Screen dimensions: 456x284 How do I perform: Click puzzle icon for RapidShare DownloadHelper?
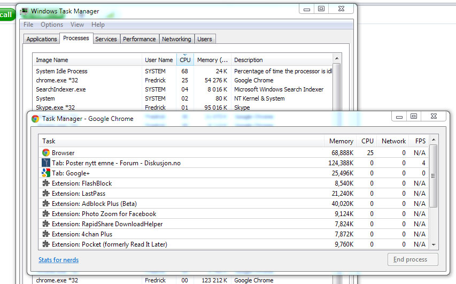[x=46, y=224]
